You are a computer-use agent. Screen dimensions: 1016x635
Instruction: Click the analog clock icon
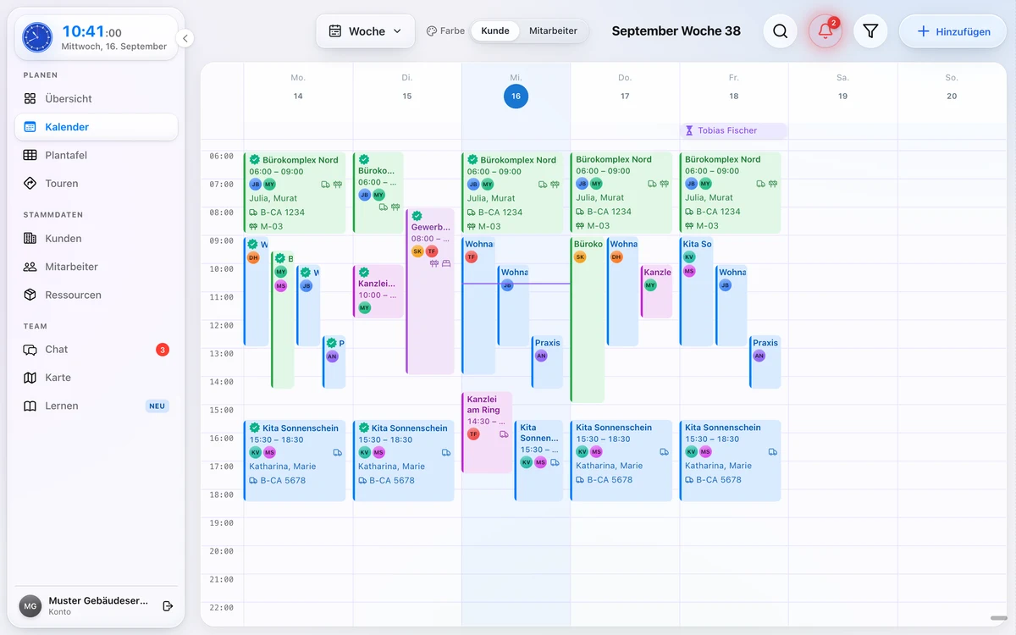click(36, 37)
